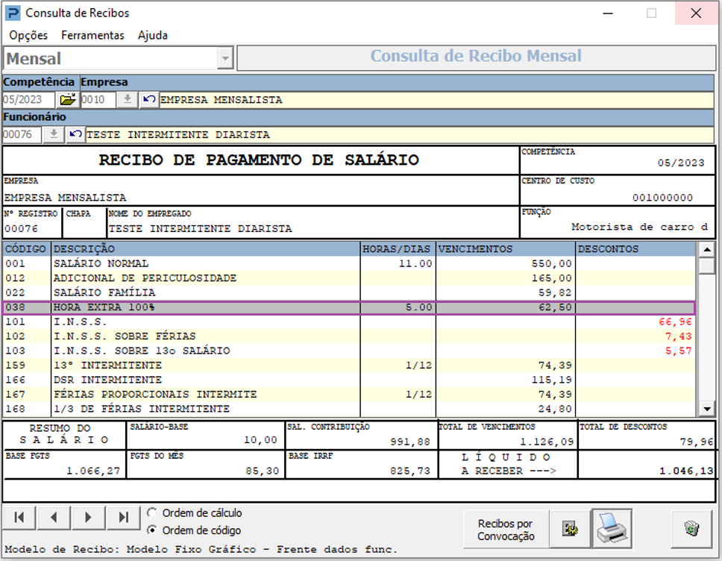Open the Mensal receipt type dropdown
The height and width of the screenshot is (561, 722).
(225, 58)
